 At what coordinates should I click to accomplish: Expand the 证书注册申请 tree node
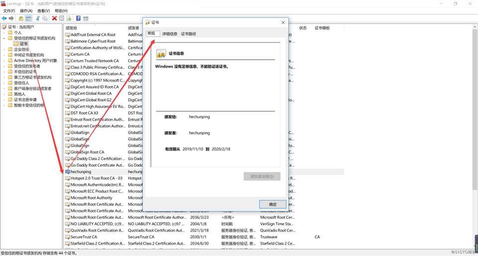click(4, 99)
